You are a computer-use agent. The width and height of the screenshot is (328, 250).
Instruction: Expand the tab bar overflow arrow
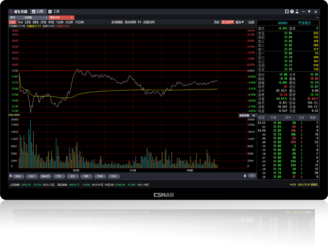click(x=318, y=18)
